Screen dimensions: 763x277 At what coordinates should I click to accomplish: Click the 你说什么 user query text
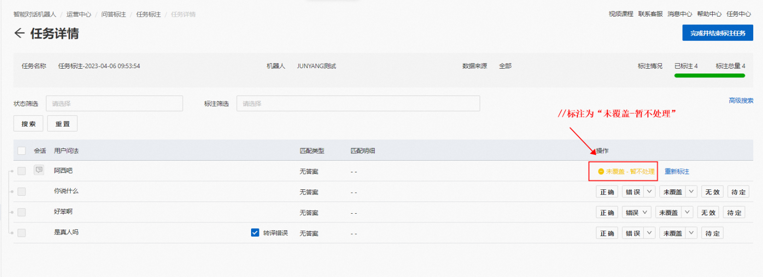(66, 191)
